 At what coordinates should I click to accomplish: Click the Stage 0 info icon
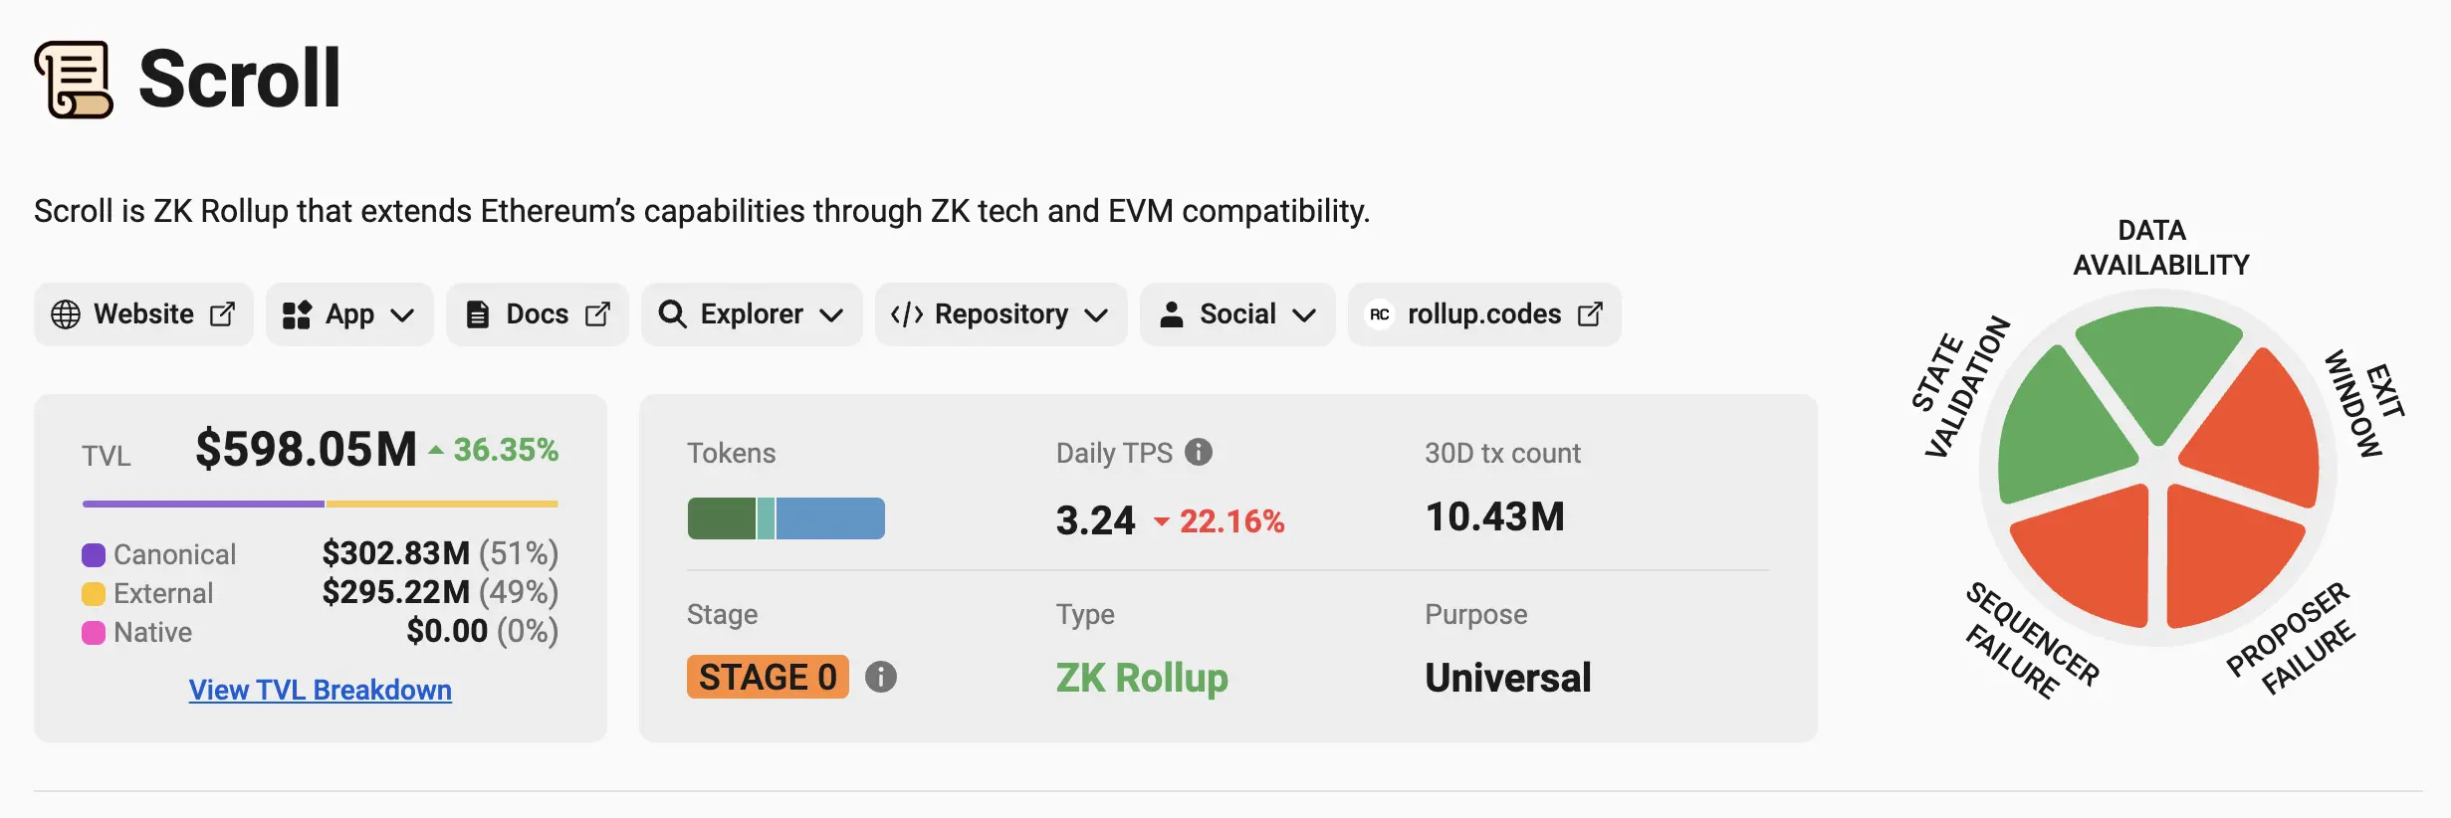[881, 678]
